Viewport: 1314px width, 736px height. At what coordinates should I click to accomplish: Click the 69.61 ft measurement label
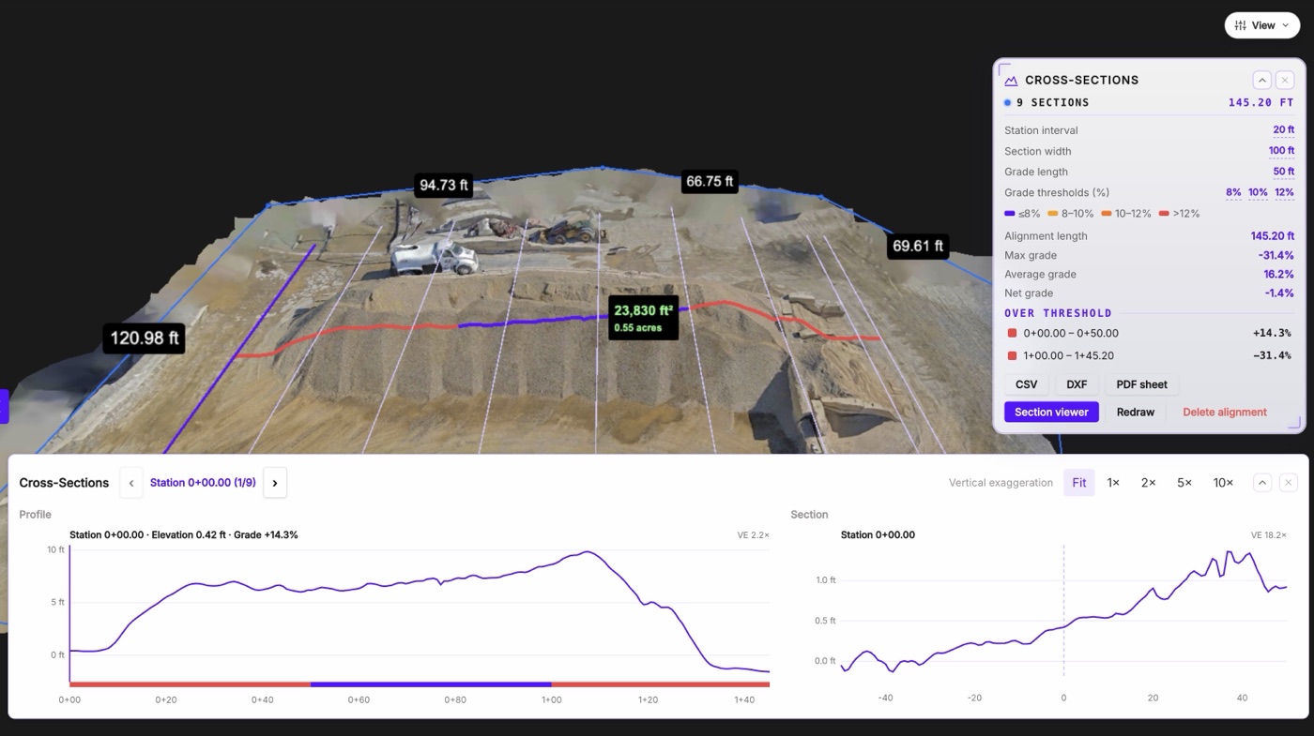point(917,247)
